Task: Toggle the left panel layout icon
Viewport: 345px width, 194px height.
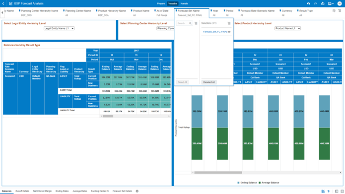Action: (337, 192)
